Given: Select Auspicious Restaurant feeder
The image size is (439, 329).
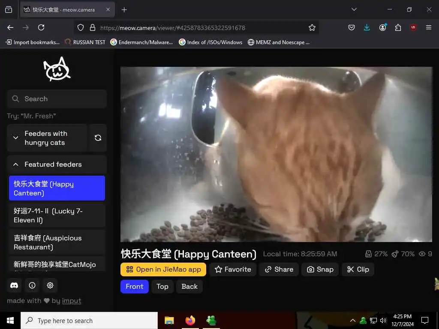Looking at the screenshot, I should [x=57, y=242].
